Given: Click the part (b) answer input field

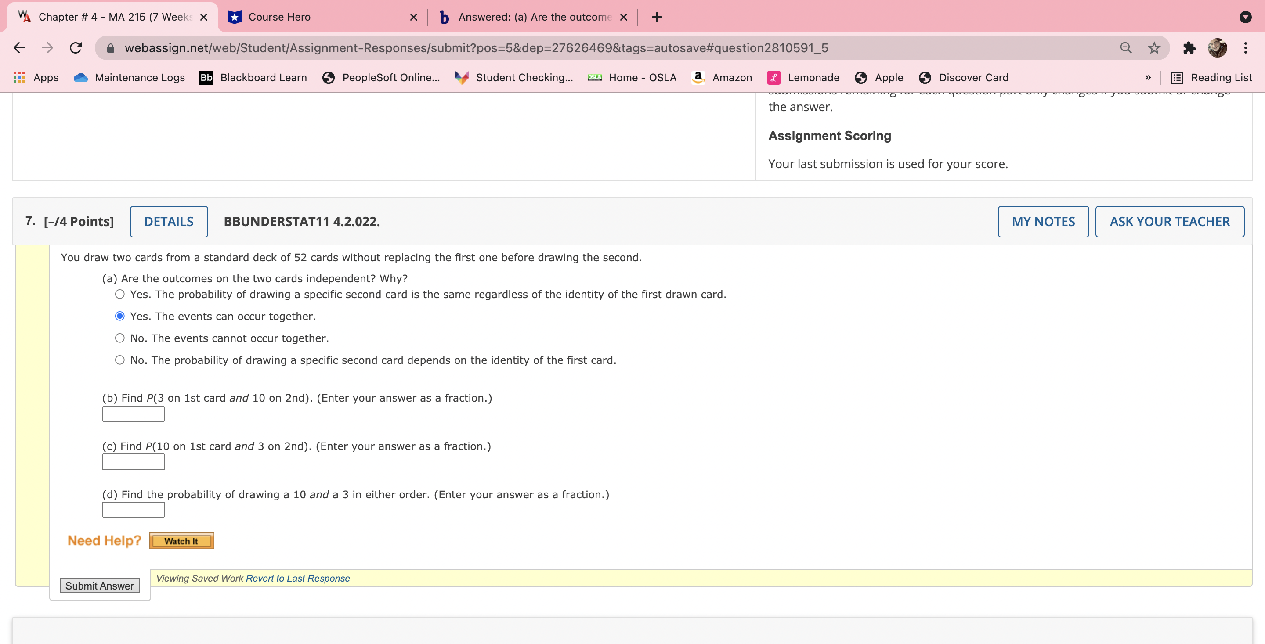Looking at the screenshot, I should (x=133, y=414).
